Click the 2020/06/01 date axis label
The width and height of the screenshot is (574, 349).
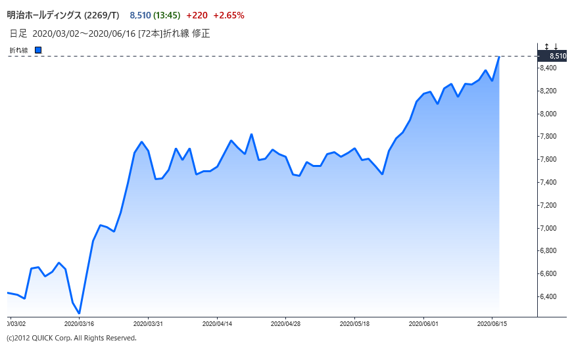point(423,324)
